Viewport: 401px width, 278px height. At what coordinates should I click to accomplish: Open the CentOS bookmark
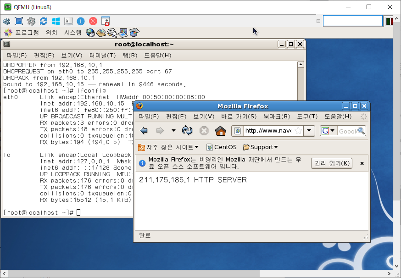[222, 147]
